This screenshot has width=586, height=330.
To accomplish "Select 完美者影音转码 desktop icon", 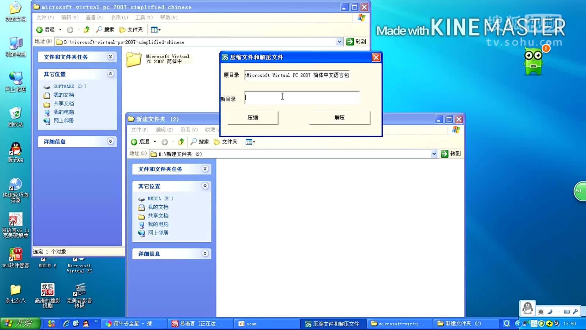I will tap(79, 295).
